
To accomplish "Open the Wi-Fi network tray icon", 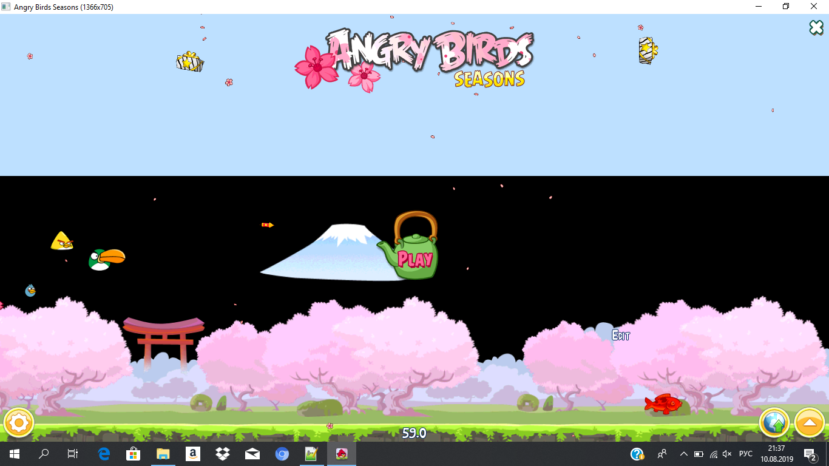I will pyautogui.click(x=713, y=454).
